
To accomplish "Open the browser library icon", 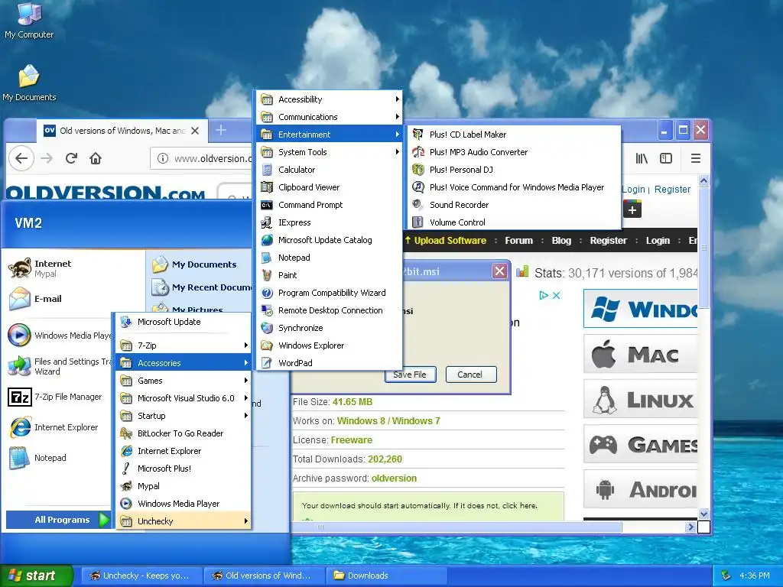I will tap(642, 158).
